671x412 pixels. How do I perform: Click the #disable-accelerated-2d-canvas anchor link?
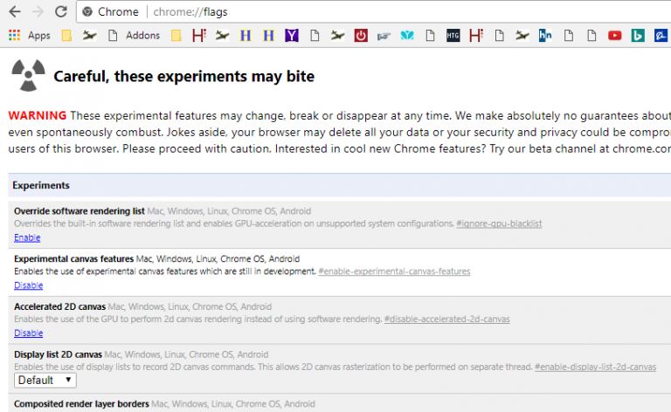pos(446,319)
